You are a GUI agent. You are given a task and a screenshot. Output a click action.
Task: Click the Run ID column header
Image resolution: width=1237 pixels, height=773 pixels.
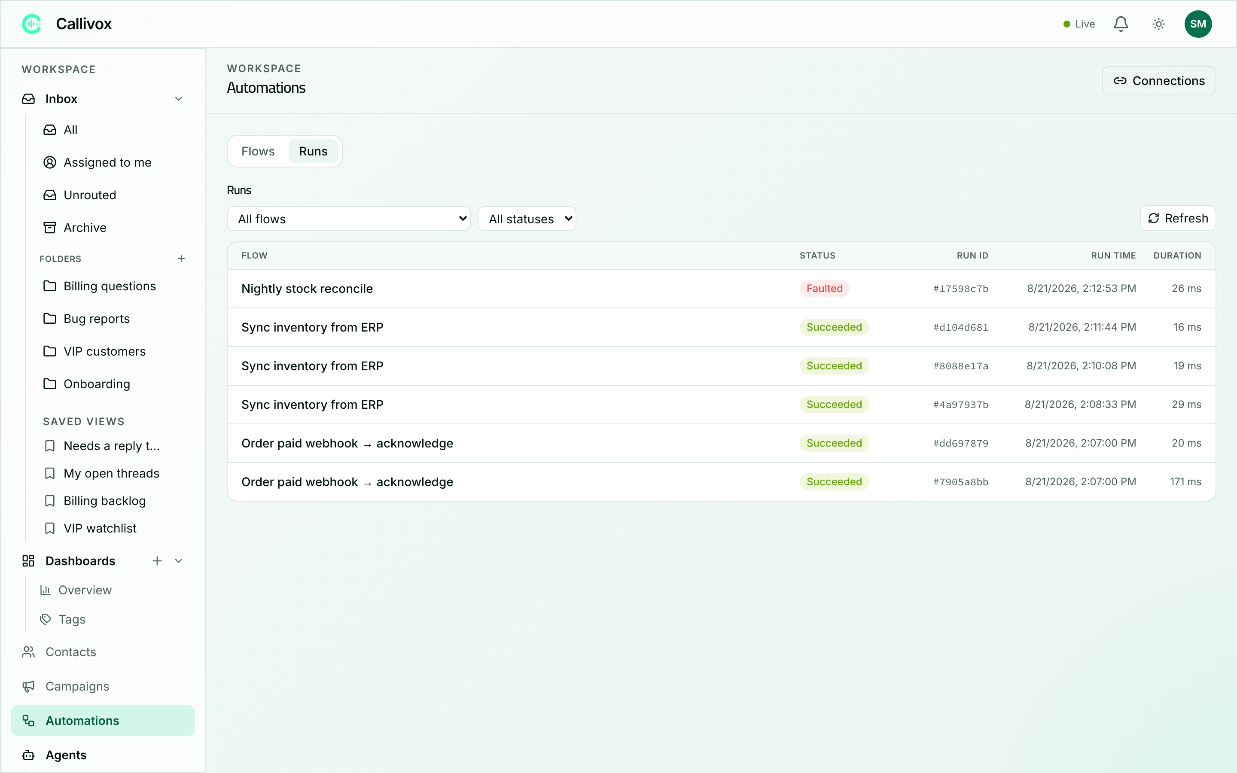(972, 256)
